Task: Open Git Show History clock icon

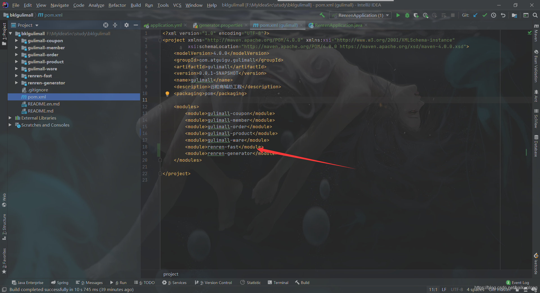Action: tap(494, 15)
